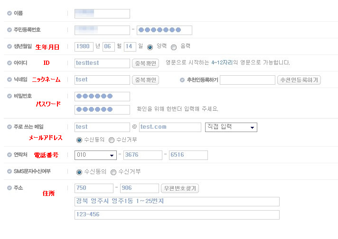Select 수신거부 under the email field
338x239 pixels.
[x=112, y=140]
